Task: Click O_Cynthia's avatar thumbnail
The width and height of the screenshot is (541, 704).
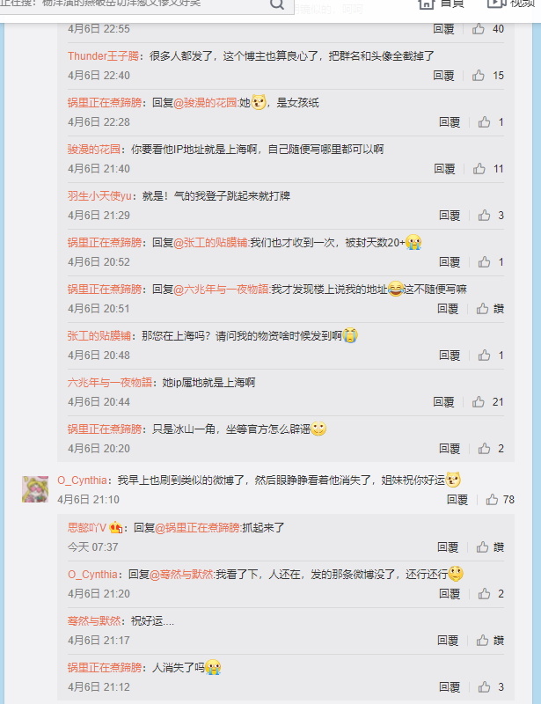Action: [35, 489]
